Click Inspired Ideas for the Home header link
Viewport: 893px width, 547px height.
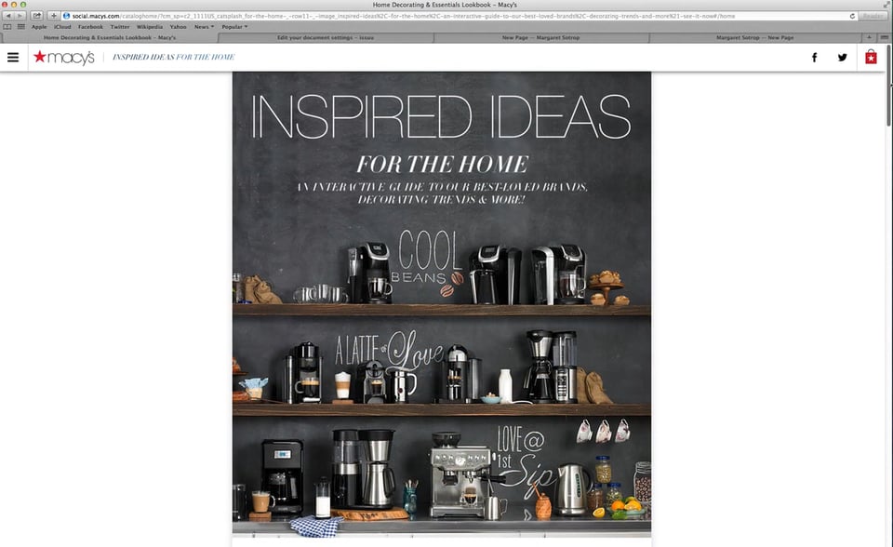[x=174, y=57]
